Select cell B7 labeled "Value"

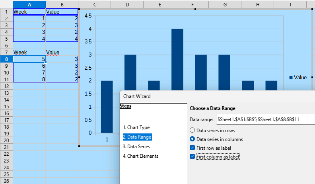point(62,53)
